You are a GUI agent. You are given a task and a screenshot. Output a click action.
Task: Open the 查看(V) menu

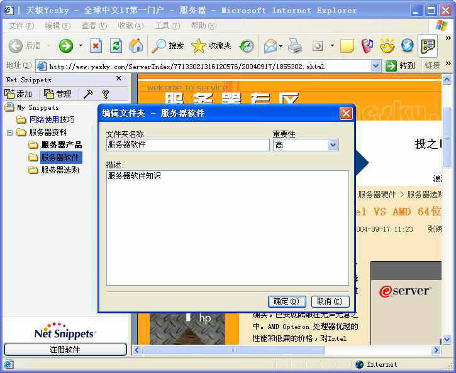(x=93, y=25)
